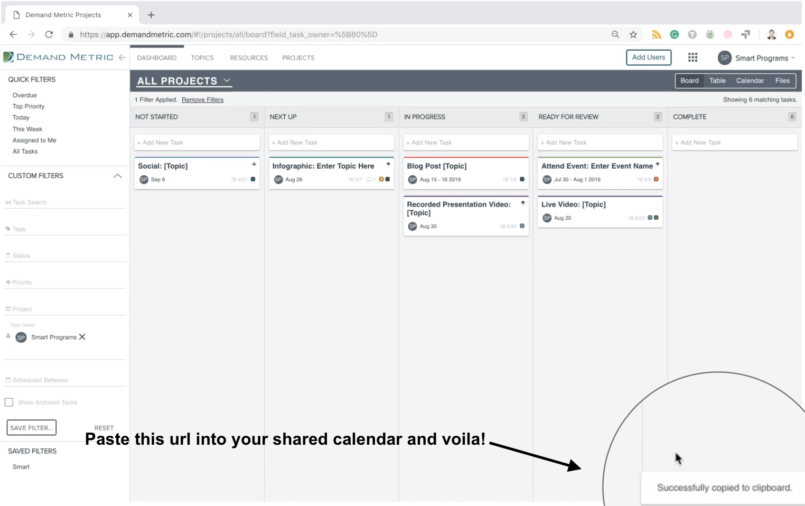
Task: Click orange tag swatch on Attend Event card
Action: pyautogui.click(x=656, y=179)
